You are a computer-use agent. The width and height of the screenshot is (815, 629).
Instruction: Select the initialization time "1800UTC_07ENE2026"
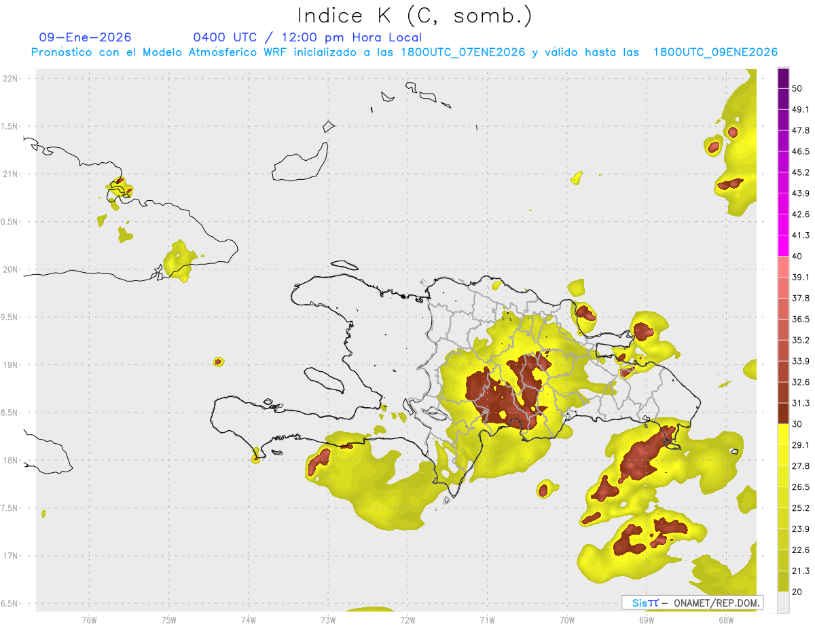point(463,52)
